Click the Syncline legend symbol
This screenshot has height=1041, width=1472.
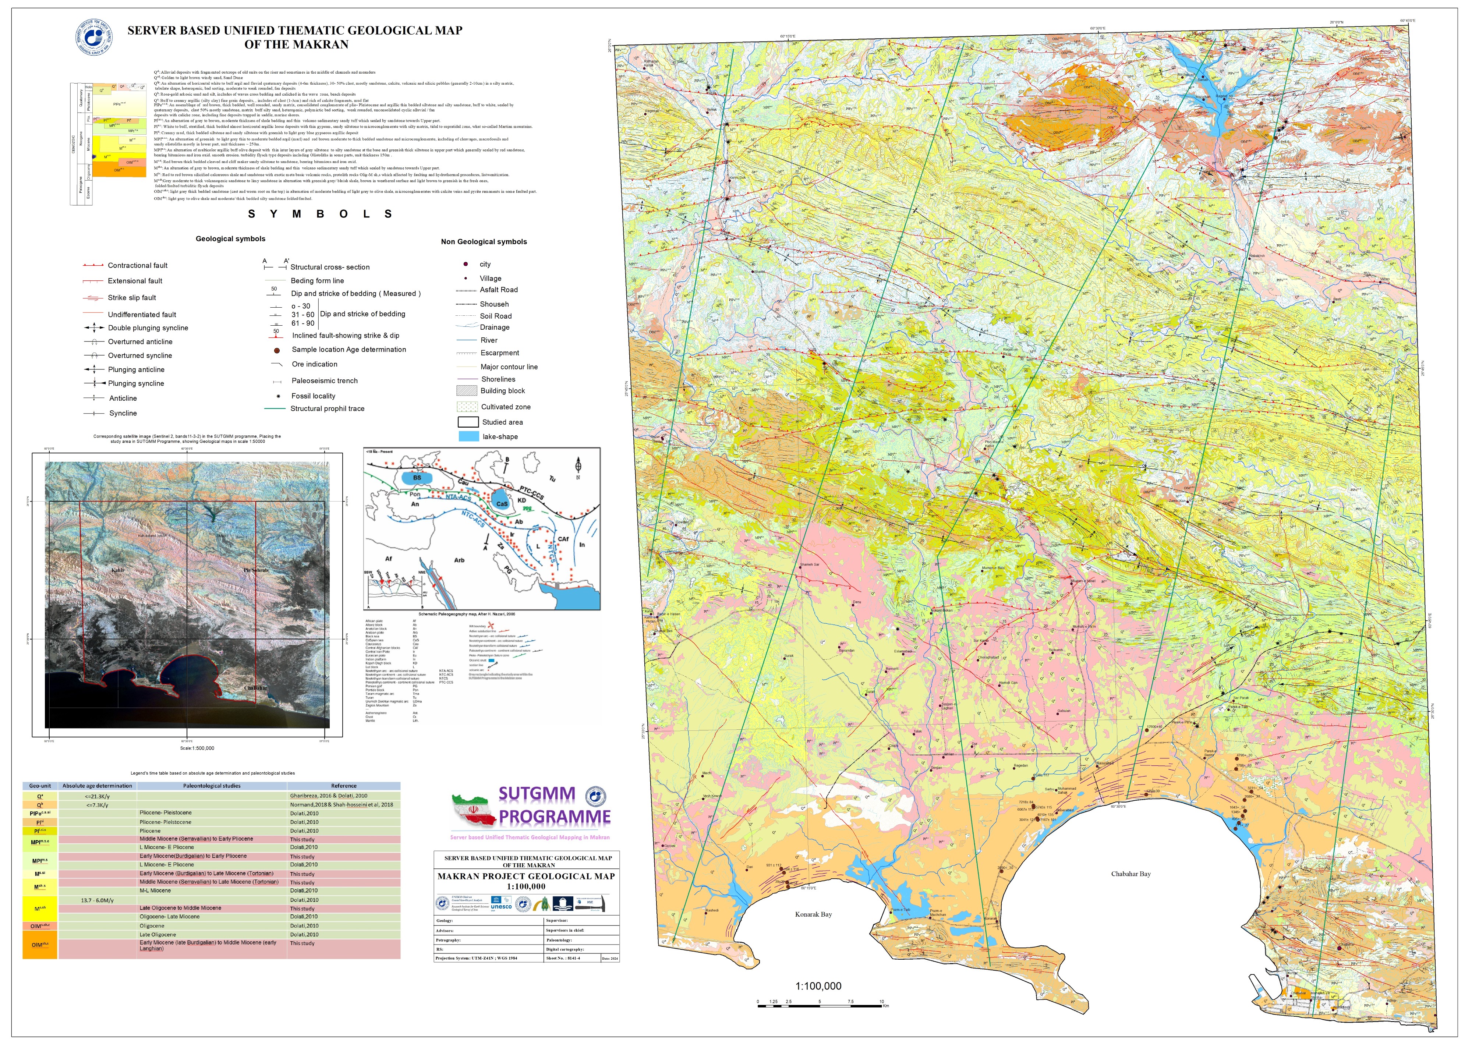tap(93, 414)
